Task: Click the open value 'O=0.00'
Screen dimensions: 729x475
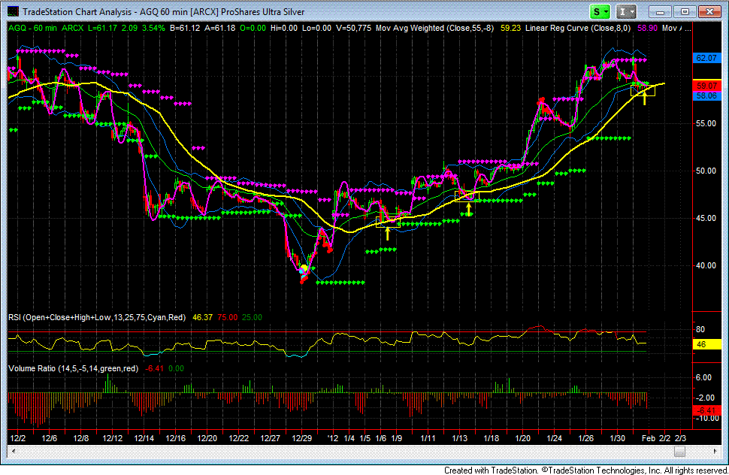Action: [253, 28]
